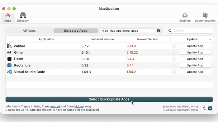Click the Next Scan timestamp text
Screen dimensions: 218x122
click(x=180, y=110)
